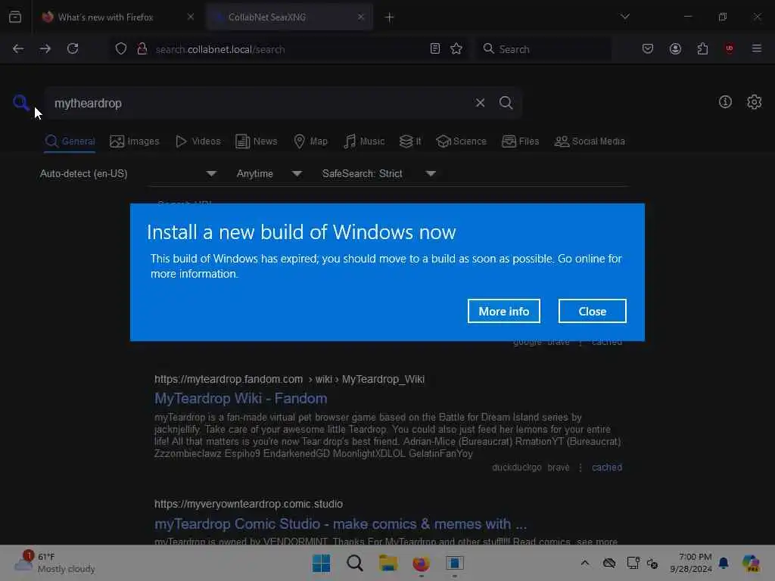Viewport: 775px width, 581px height.
Task: Click More info in Windows dialog
Action: [503, 311]
